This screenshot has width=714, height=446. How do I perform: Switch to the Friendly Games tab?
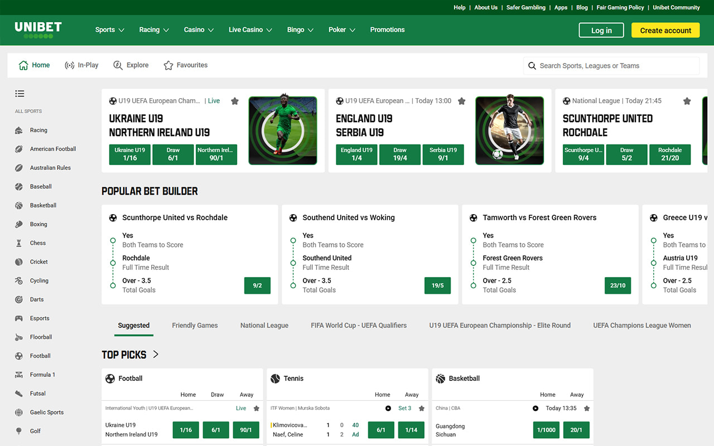(195, 326)
